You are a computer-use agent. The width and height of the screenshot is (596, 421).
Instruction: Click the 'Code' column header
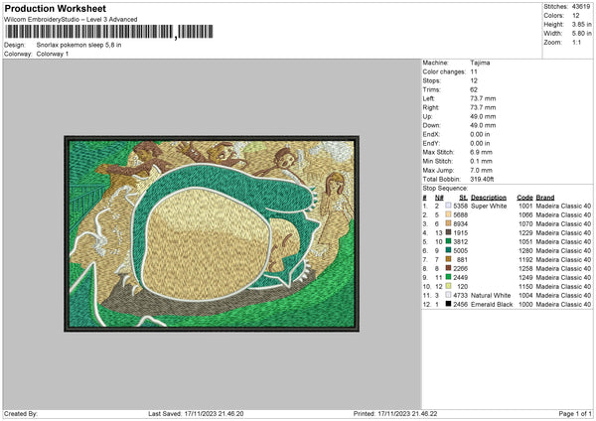[524, 198]
